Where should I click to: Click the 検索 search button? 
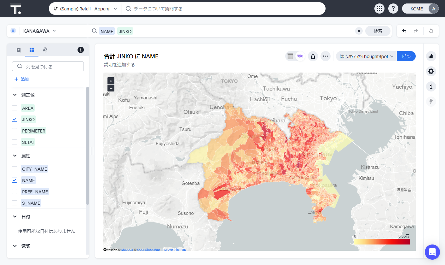point(378,31)
